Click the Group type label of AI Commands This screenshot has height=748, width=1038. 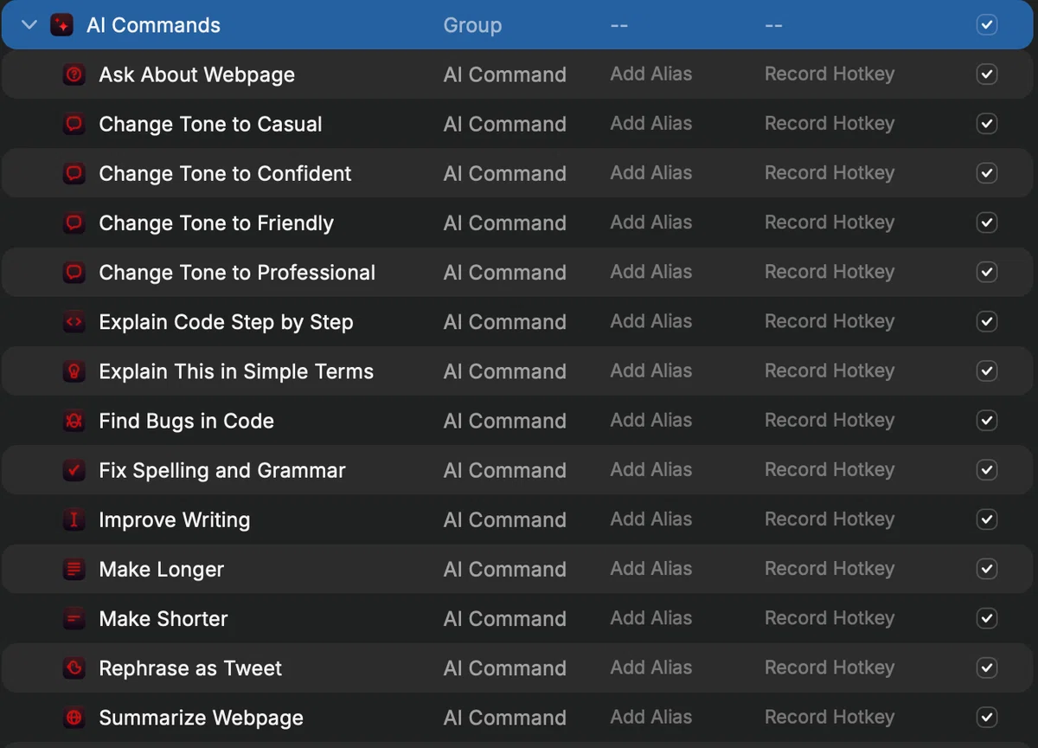point(472,26)
